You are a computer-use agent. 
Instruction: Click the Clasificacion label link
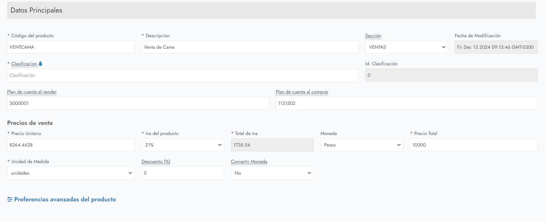pos(24,64)
